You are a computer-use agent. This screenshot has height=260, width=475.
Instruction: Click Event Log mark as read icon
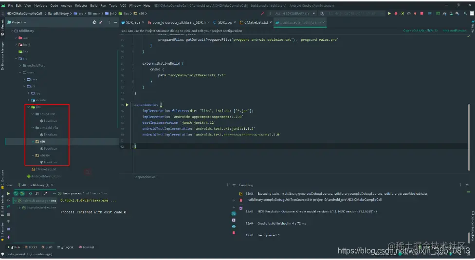(241, 194)
